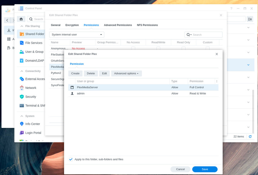Open Login Portal settings
The height and width of the screenshot is (175, 258).
tap(31, 133)
